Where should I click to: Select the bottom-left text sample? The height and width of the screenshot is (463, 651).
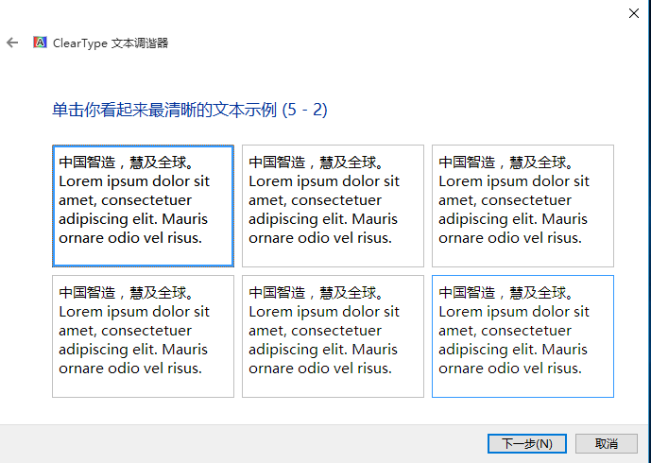click(x=143, y=336)
